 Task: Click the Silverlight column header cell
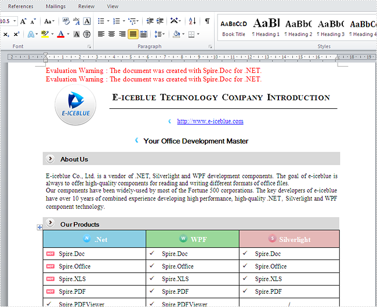coord(289,239)
